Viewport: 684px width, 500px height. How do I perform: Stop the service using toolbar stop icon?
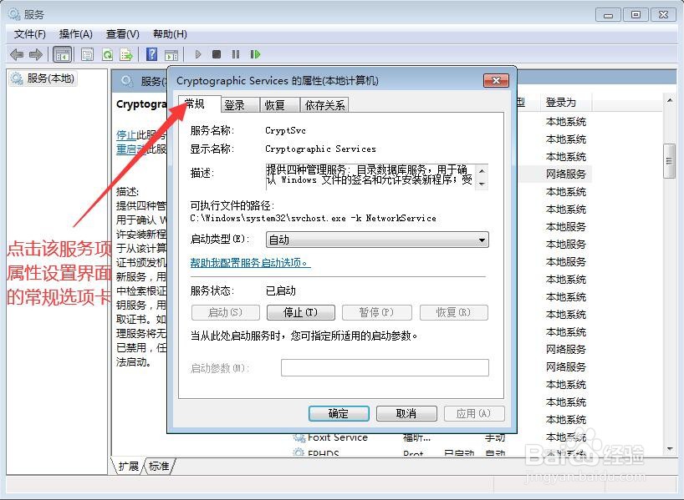point(217,54)
